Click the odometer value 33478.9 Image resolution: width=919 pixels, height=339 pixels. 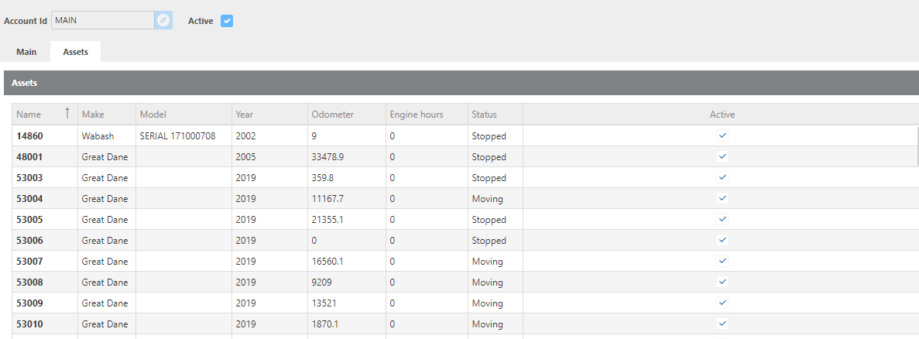coord(327,157)
